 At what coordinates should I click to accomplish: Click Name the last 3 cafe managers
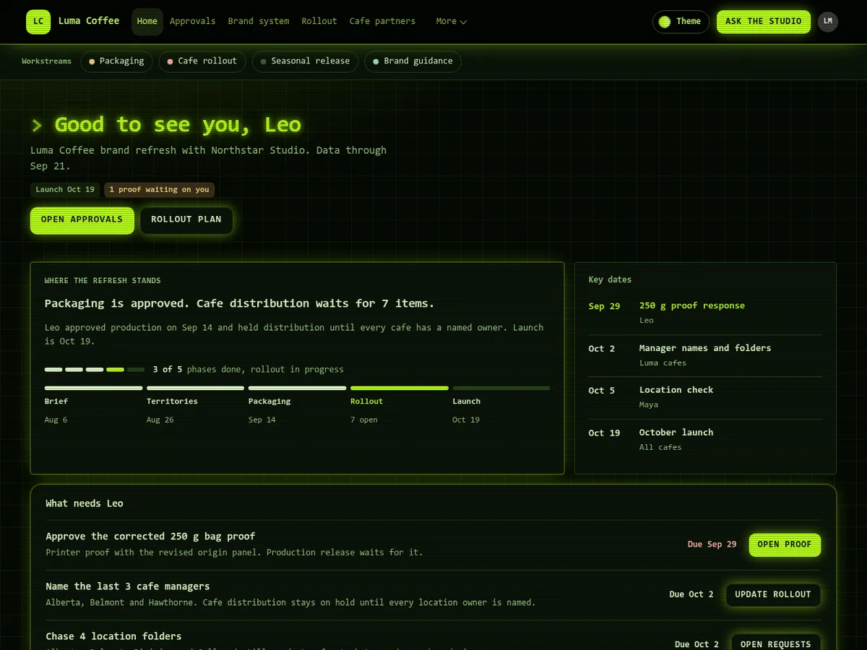coord(128,586)
